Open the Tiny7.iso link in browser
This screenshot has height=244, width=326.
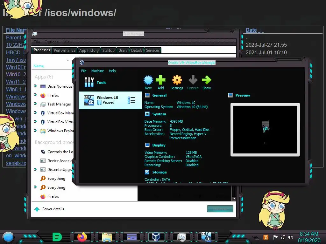pos(16,60)
